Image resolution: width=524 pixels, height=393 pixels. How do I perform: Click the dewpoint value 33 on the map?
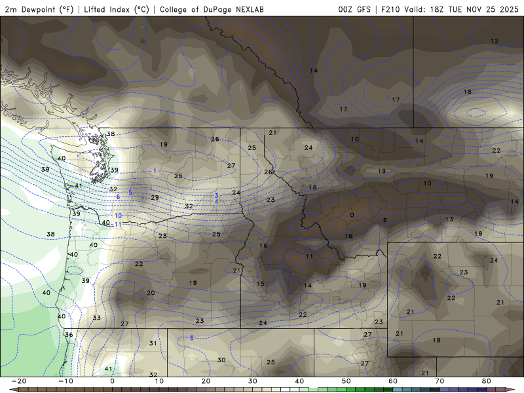pos(96,318)
